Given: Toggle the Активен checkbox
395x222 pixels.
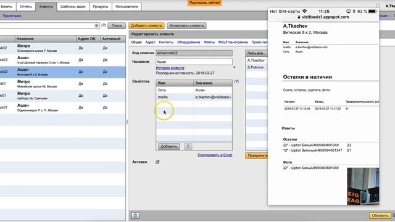Looking at the screenshot, I should 157,162.
